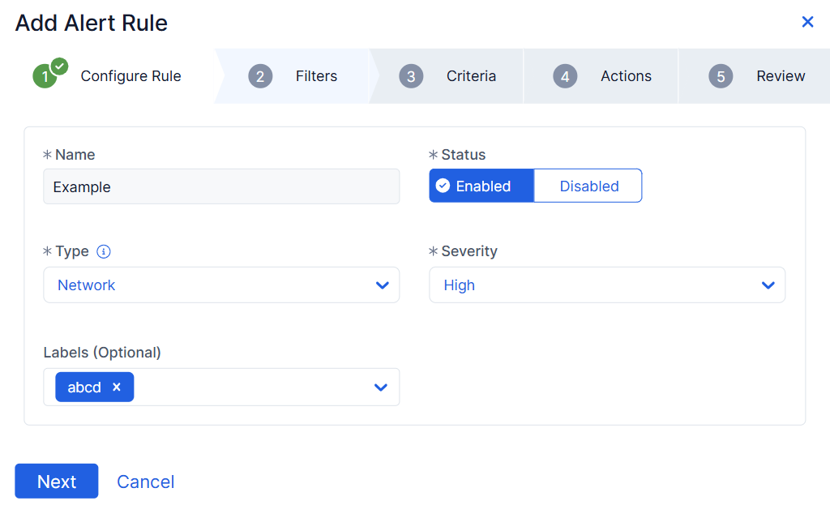Click the step 3 number circle
This screenshot has height=518, width=830.
tap(411, 76)
